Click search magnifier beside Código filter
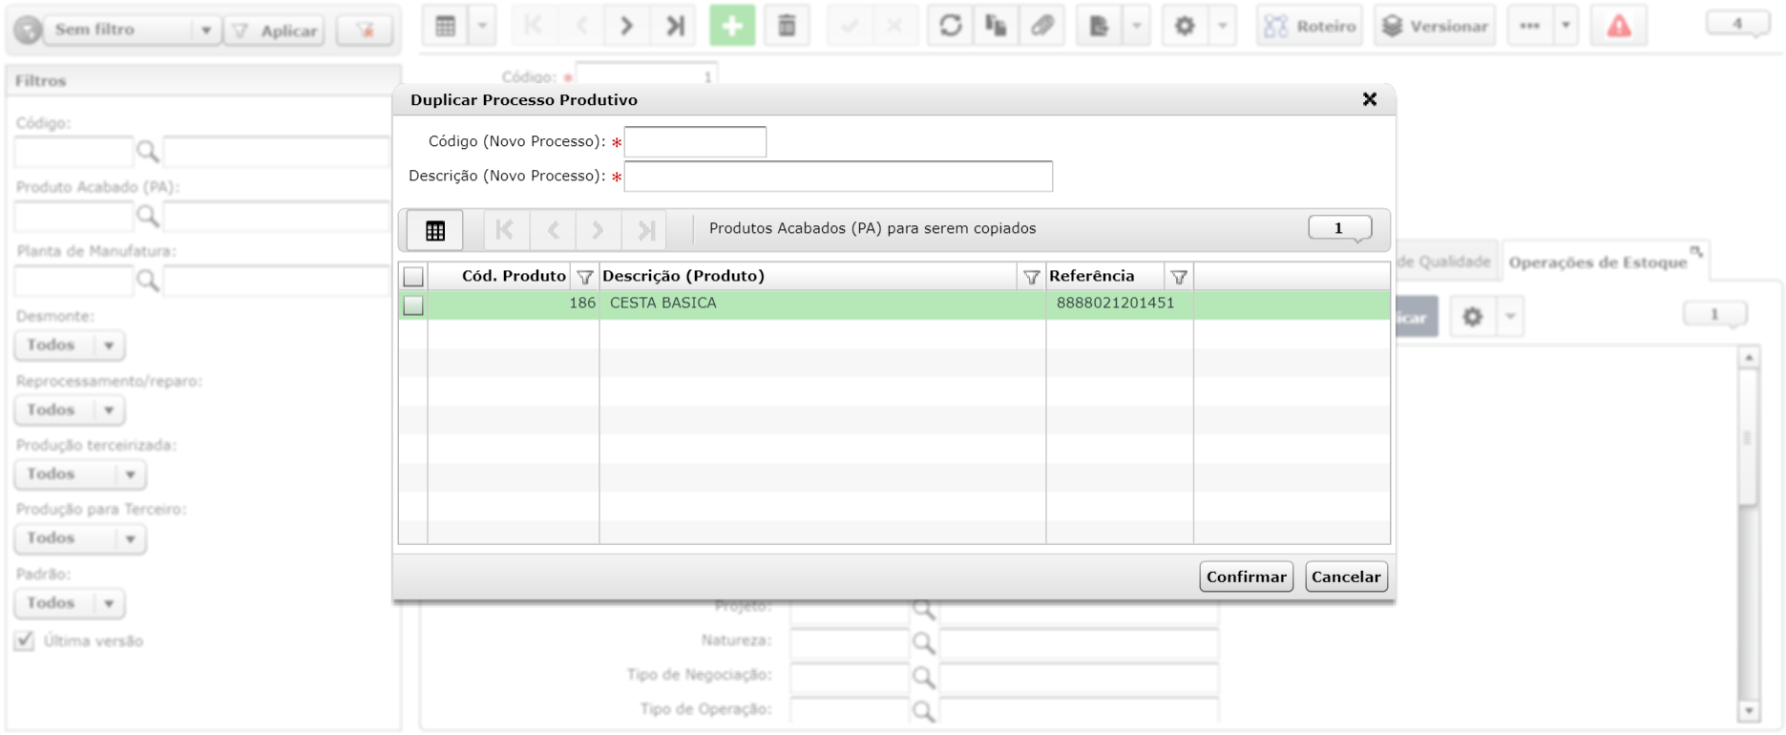Viewport: 1786px width, 735px height. [x=147, y=151]
